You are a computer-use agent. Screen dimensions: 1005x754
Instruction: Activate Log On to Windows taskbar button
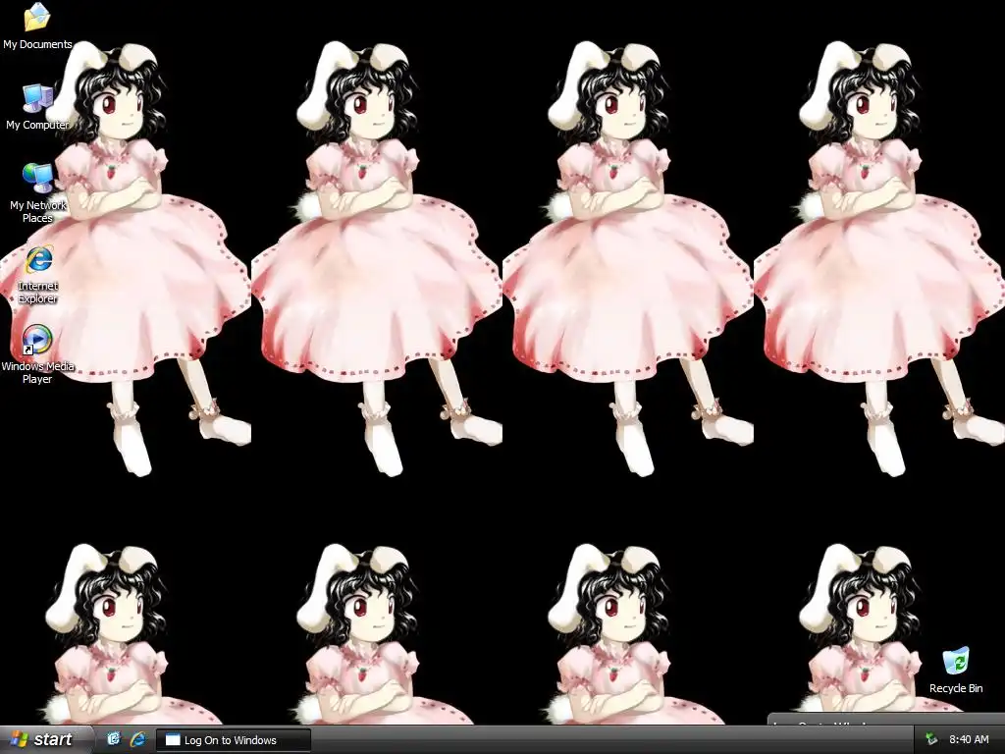234,740
